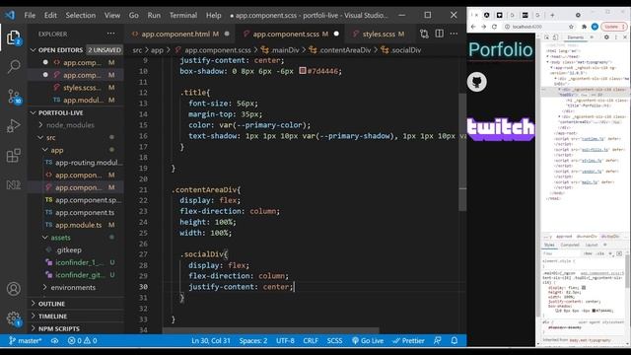Image resolution: width=631 pixels, height=355 pixels.
Task: Open app.module.ts in the file tree
Action: pos(79,225)
